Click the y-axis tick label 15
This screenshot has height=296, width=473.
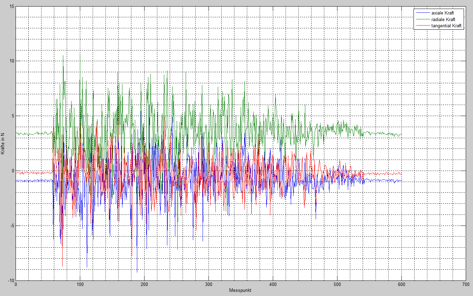point(11,6)
